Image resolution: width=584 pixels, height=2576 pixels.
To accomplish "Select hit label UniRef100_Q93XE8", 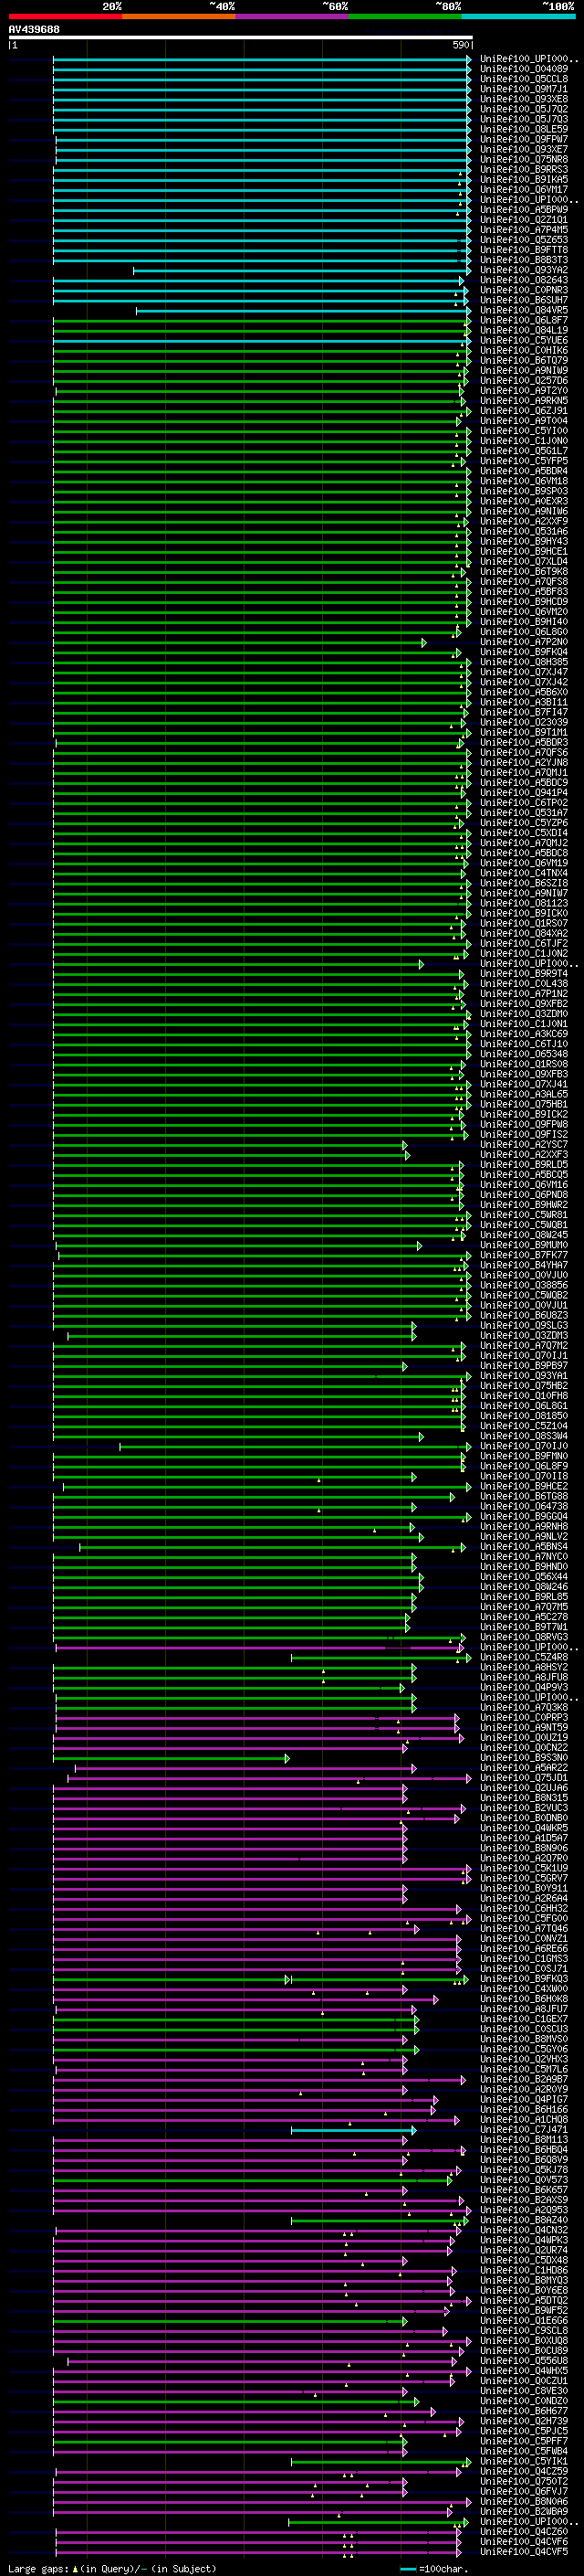I will 524,99.
